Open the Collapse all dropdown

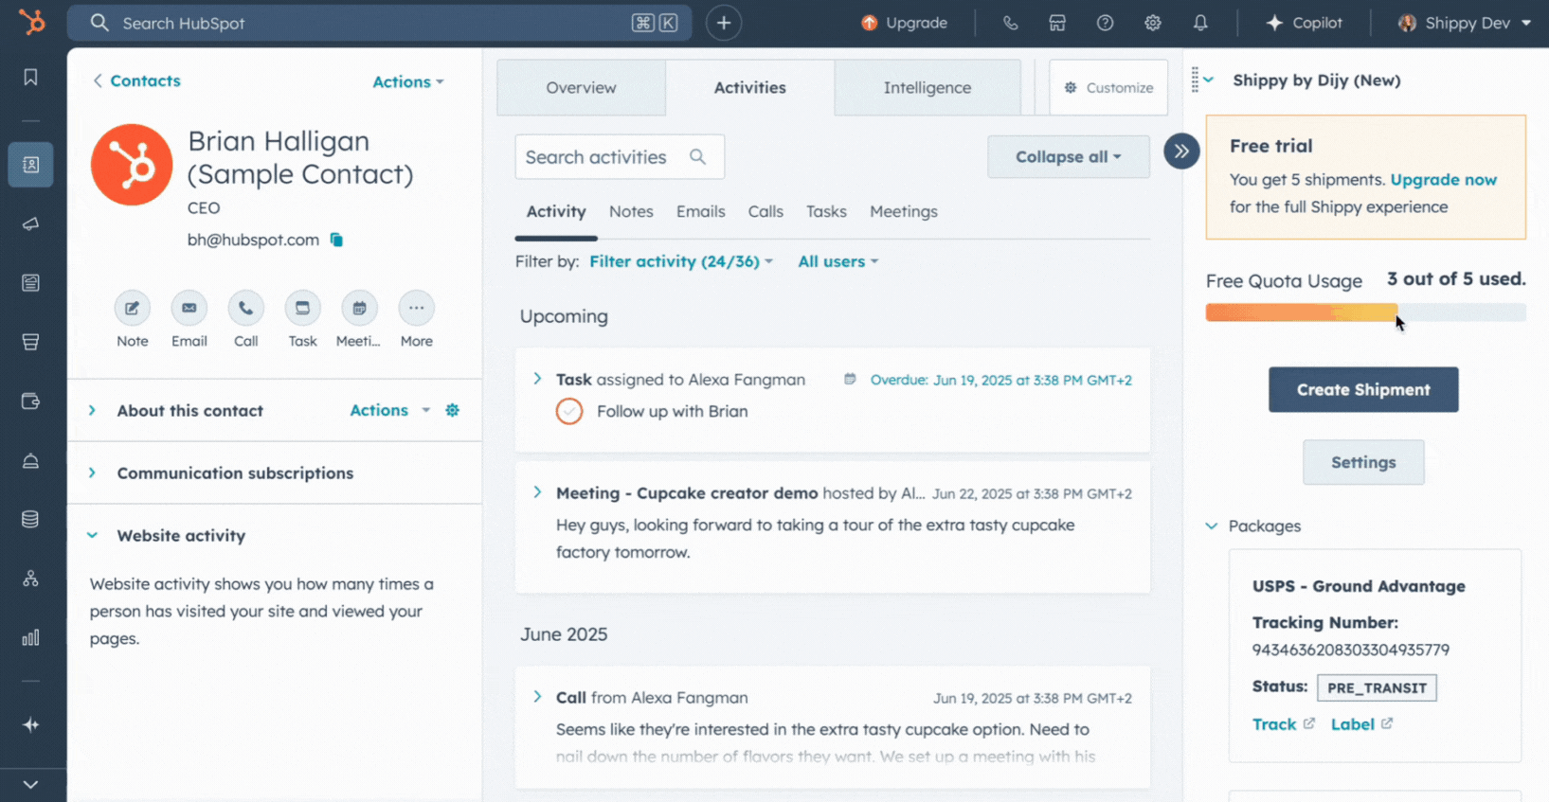pyautogui.click(x=1069, y=156)
